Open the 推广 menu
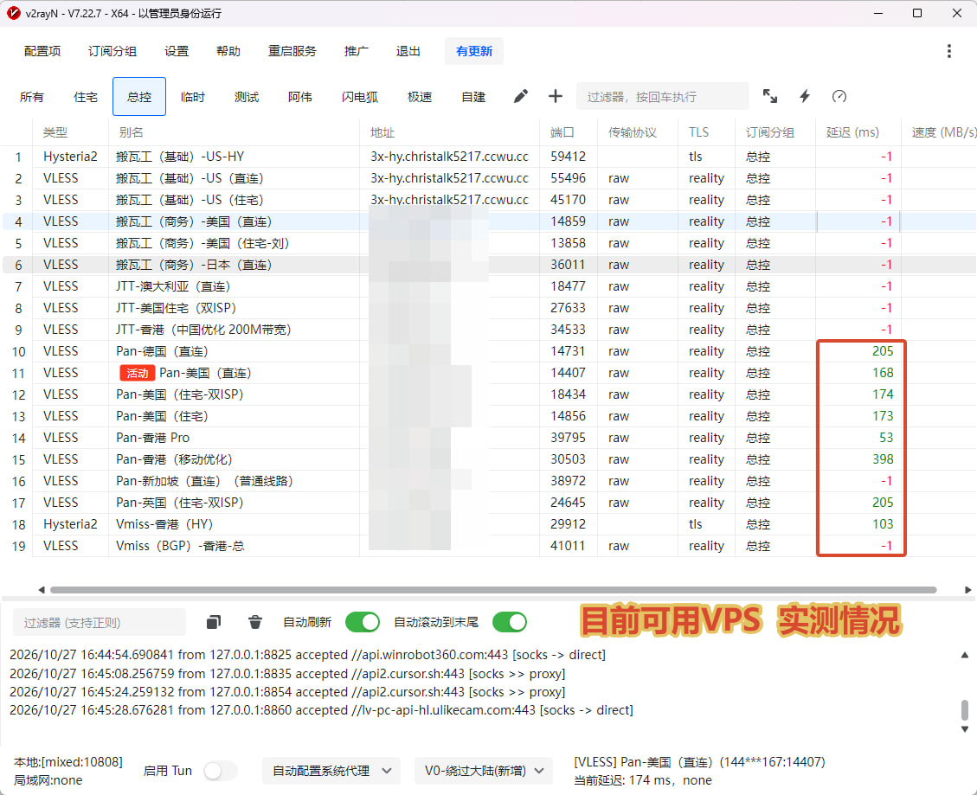The image size is (977, 795). tap(356, 51)
